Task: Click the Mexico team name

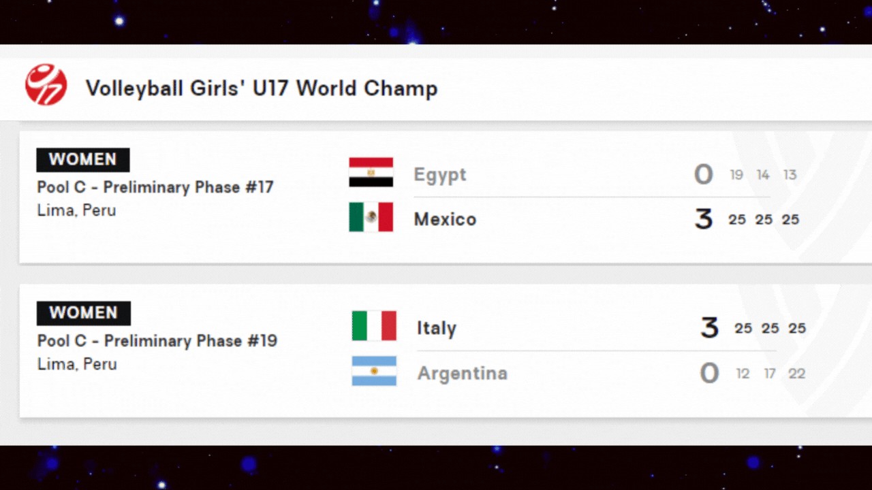Action: click(x=446, y=219)
